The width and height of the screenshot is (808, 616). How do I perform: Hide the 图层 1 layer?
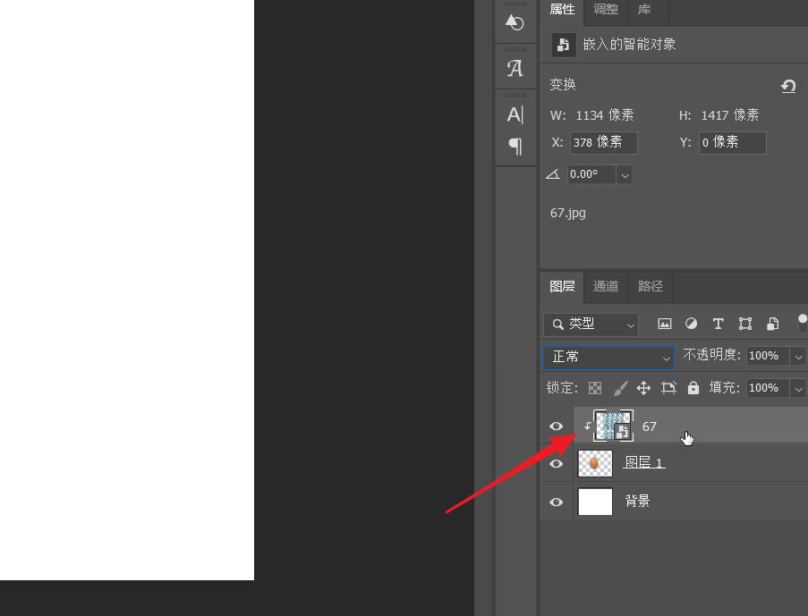click(x=556, y=463)
